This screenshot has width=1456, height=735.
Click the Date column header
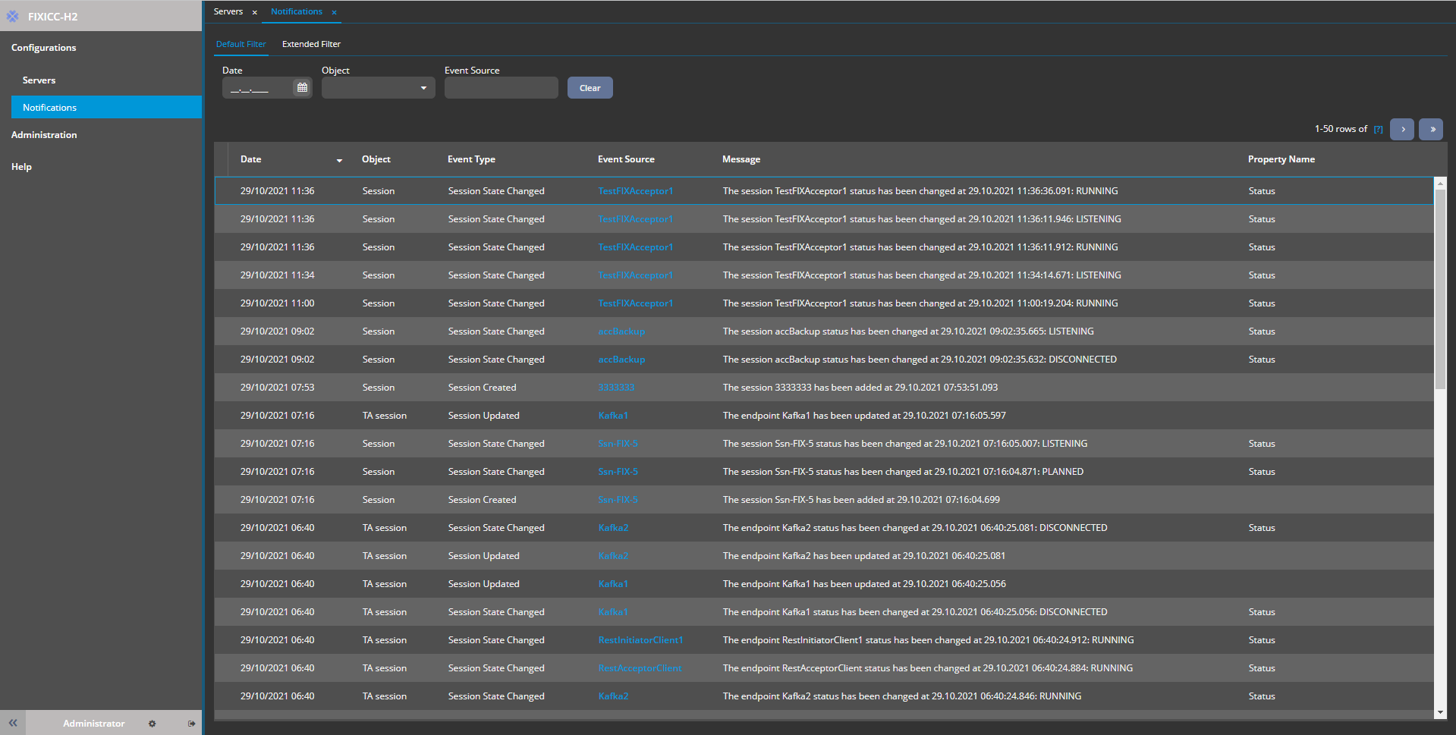(251, 159)
